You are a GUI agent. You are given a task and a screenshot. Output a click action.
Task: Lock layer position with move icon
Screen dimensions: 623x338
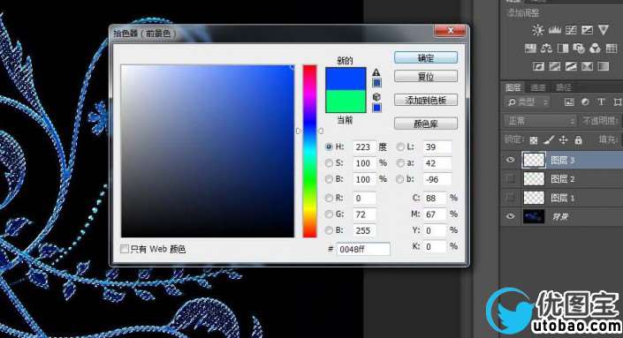click(x=563, y=139)
